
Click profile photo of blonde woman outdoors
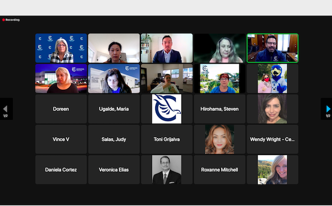pyautogui.click(x=272, y=170)
